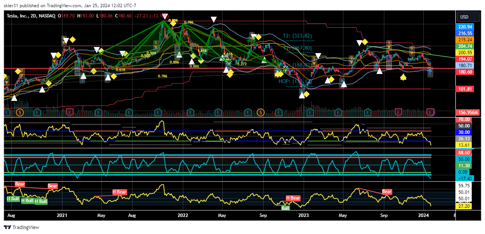Click the orange split S icon near Sep 2022

coord(260,112)
